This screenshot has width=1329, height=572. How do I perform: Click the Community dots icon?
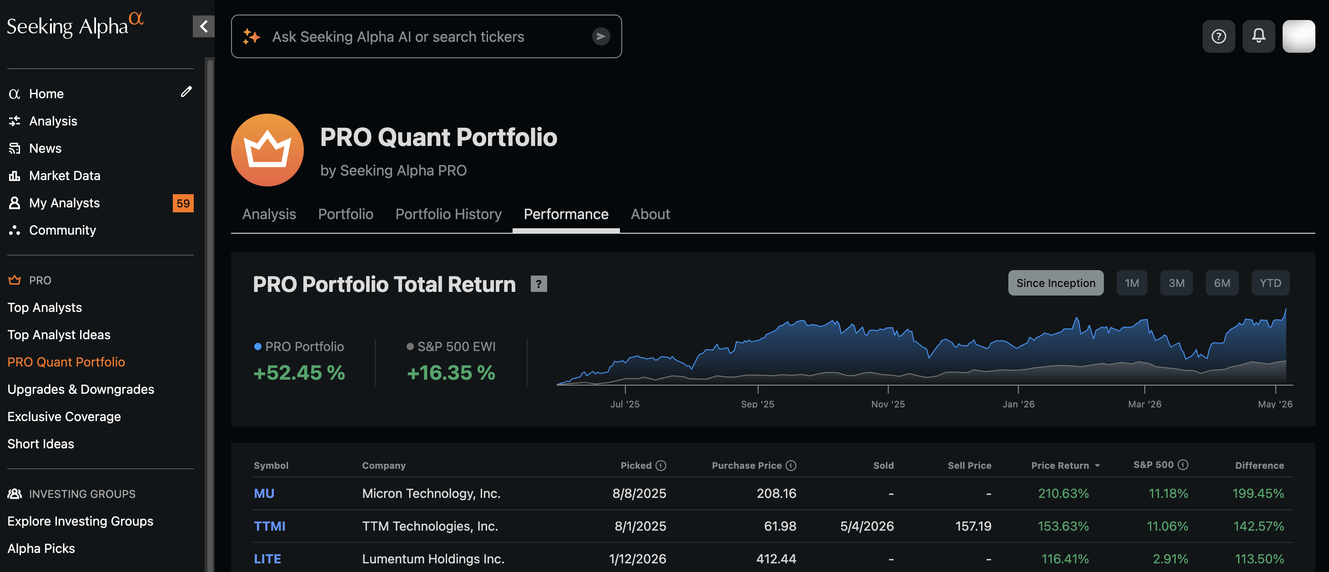click(x=15, y=230)
